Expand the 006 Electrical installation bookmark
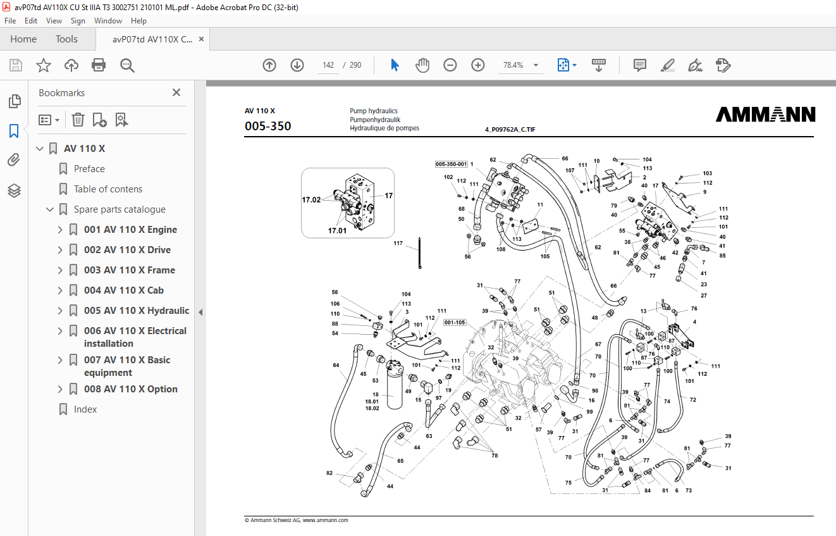Viewport: 836px width, 536px height. [x=60, y=331]
